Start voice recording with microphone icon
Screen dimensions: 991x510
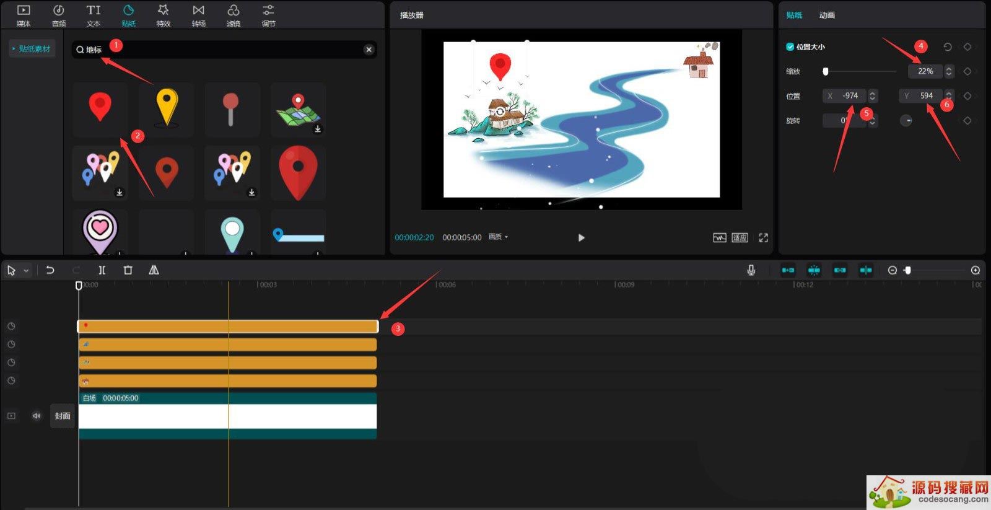[x=751, y=270]
